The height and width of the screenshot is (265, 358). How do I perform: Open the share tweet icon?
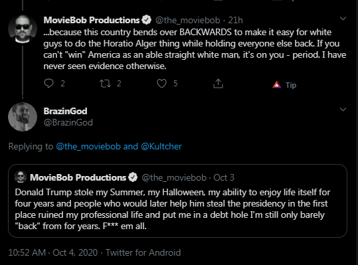[218, 84]
